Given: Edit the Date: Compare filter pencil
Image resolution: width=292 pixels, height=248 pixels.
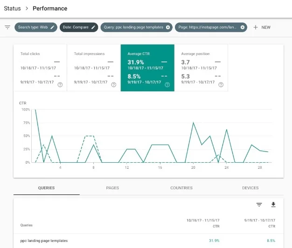Looking at the screenshot, I should (x=93, y=28).
